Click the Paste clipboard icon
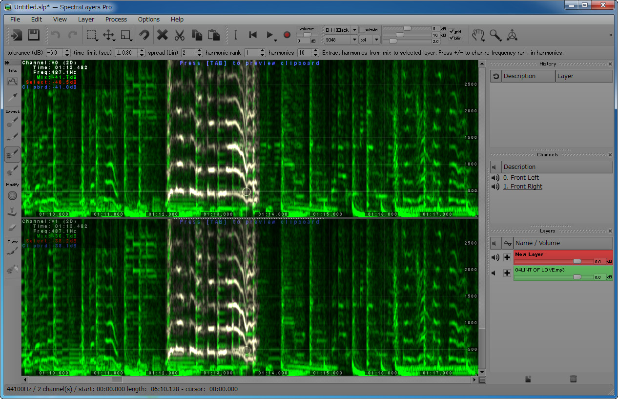Viewport: 618px width, 399px height. coord(213,35)
